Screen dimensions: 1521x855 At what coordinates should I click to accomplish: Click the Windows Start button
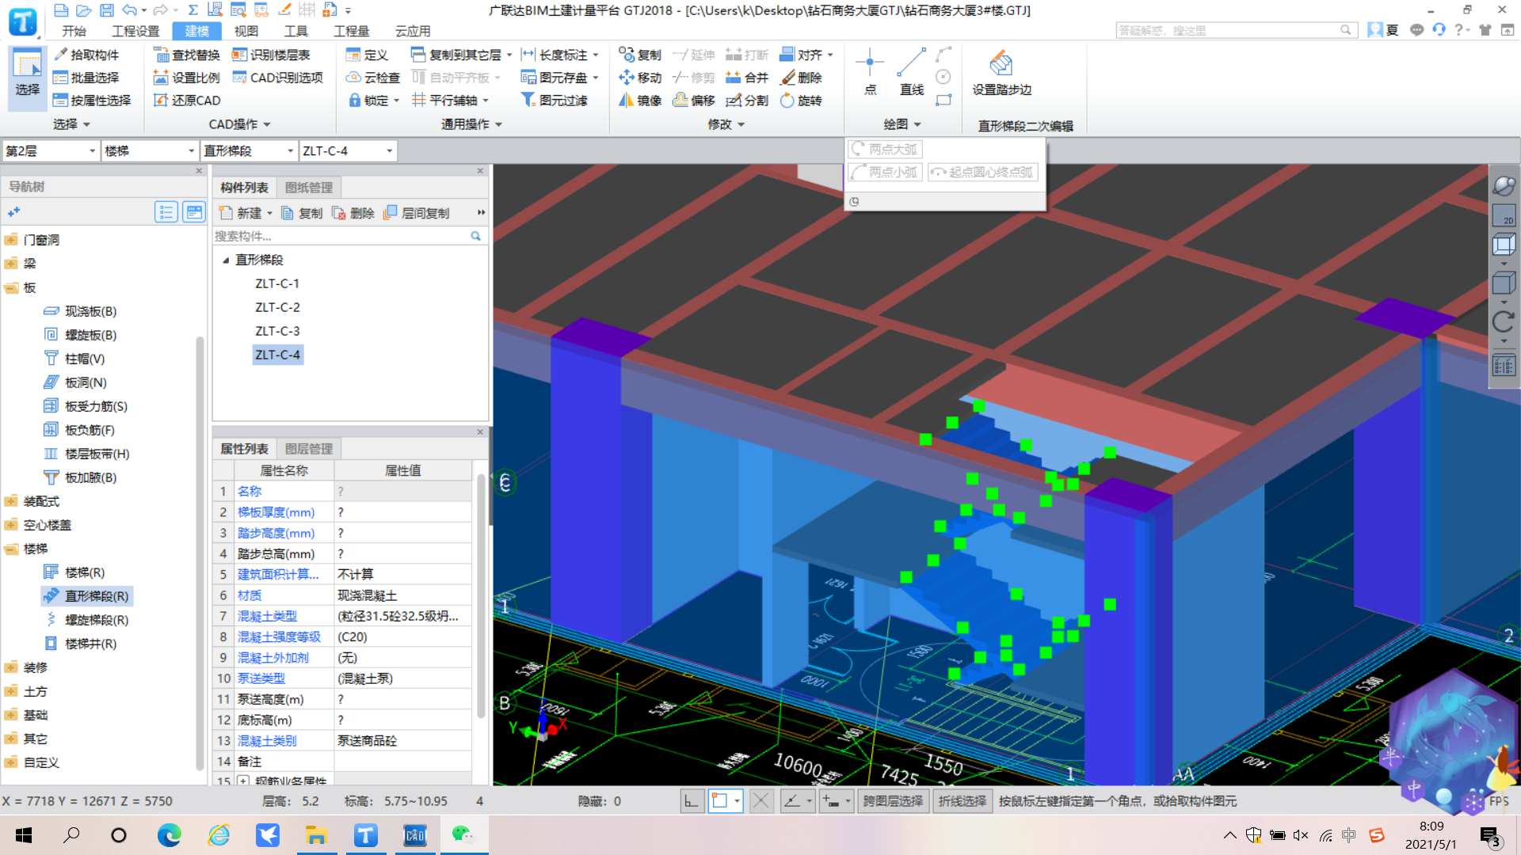pos(23,835)
